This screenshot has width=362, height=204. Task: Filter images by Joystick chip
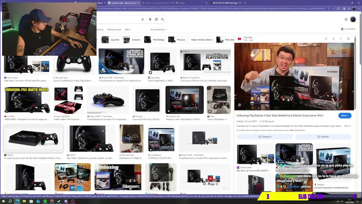pyautogui.click(x=111, y=40)
